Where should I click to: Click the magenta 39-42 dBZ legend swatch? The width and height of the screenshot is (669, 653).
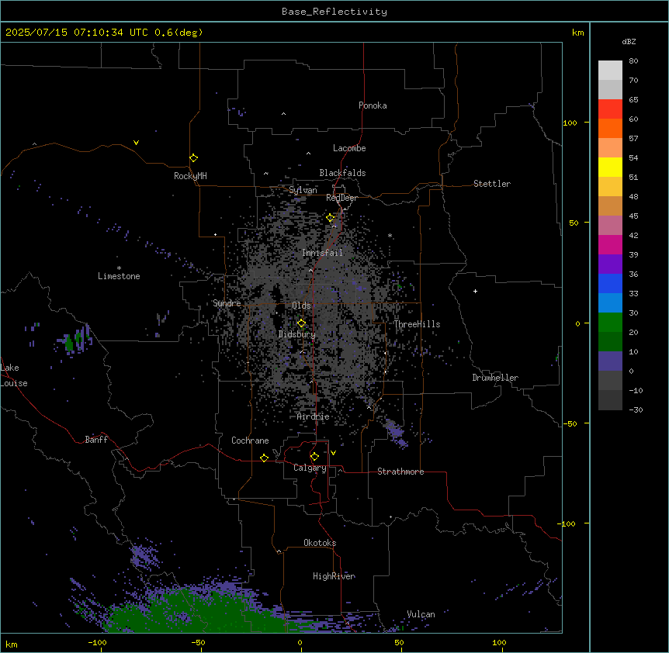[610, 244]
